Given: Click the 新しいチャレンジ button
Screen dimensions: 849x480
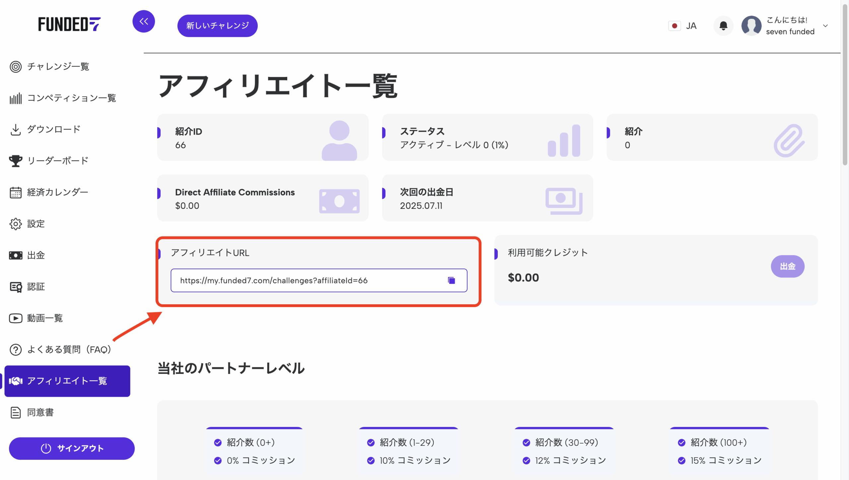Looking at the screenshot, I should (217, 26).
